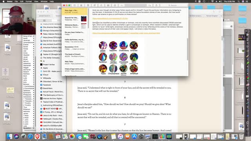Open the highlighted link below gemstone paragraph
Screen dimensions: 251x141
(126, 33)
